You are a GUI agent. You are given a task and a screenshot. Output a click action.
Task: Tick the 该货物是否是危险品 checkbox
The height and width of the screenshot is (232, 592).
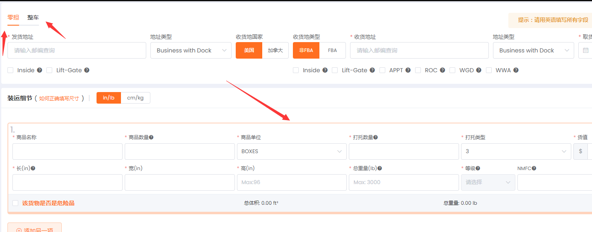tap(15, 203)
